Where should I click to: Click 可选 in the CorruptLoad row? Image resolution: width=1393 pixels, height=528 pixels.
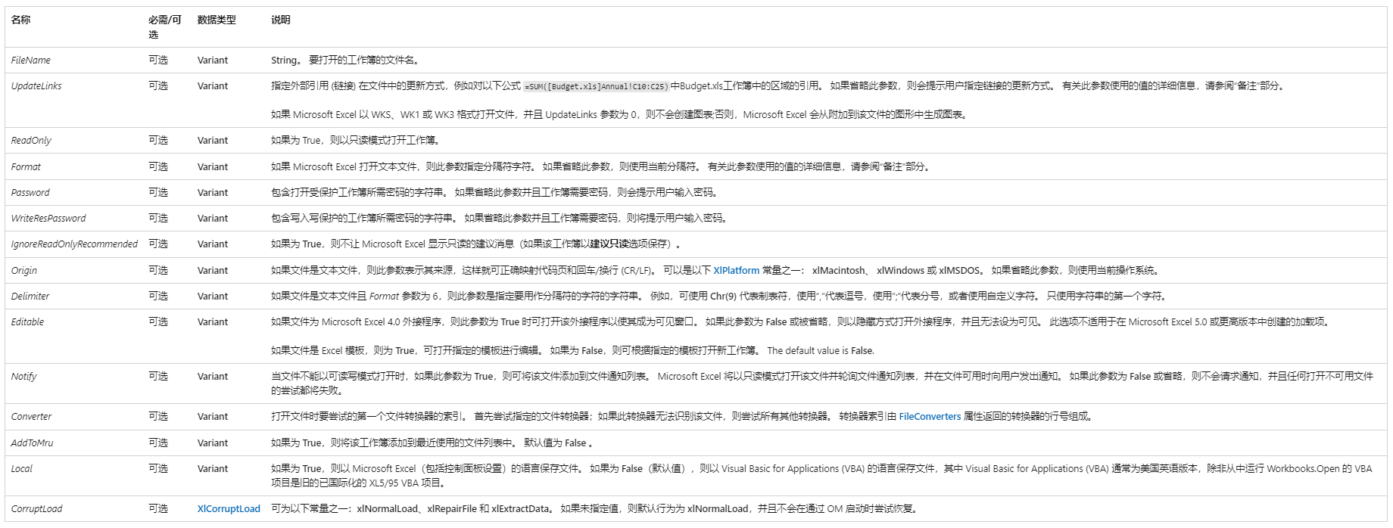click(x=158, y=509)
